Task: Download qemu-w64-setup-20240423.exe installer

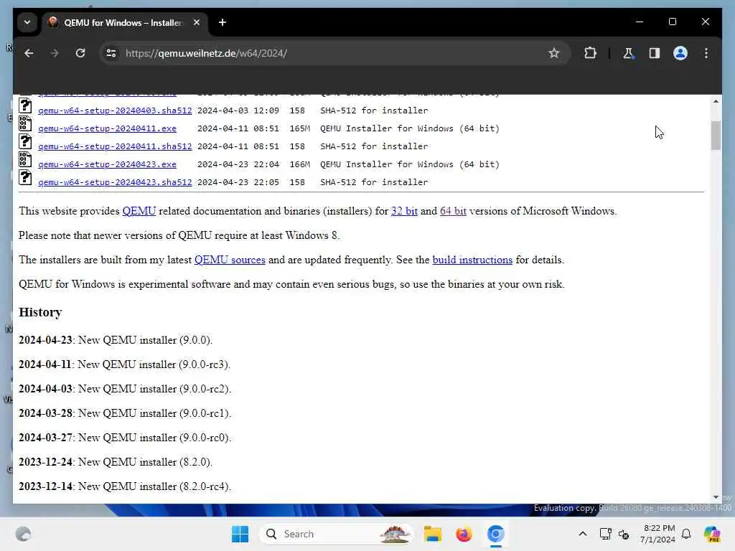Action: click(108, 164)
